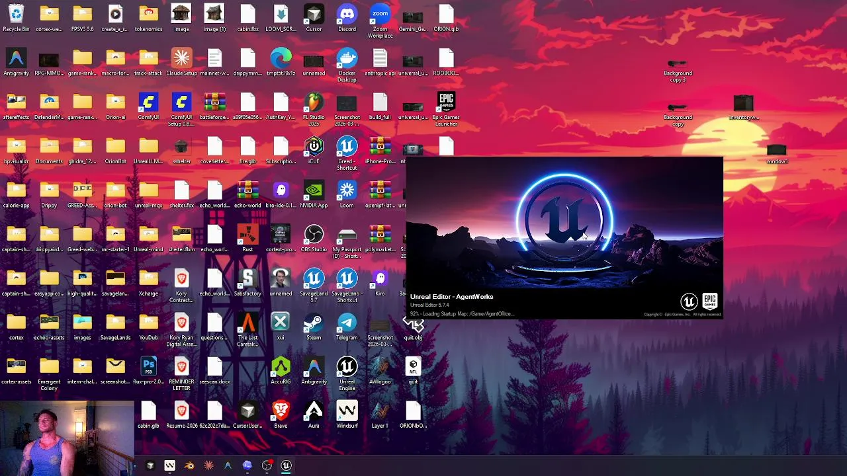Screen dimensions: 847x476
Task: Open the Windsurf desktop shortcut
Action: 347,415
